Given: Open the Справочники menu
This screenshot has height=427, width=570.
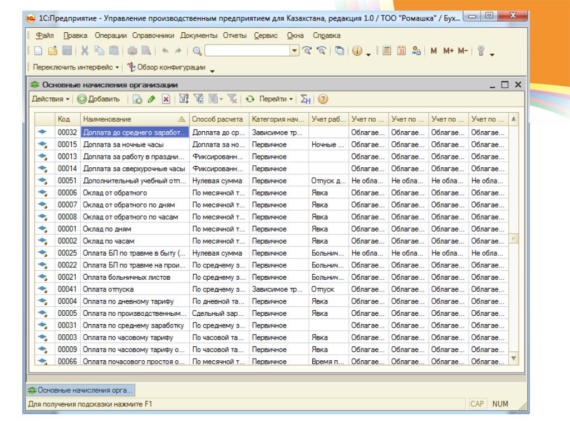Looking at the screenshot, I should [153, 36].
